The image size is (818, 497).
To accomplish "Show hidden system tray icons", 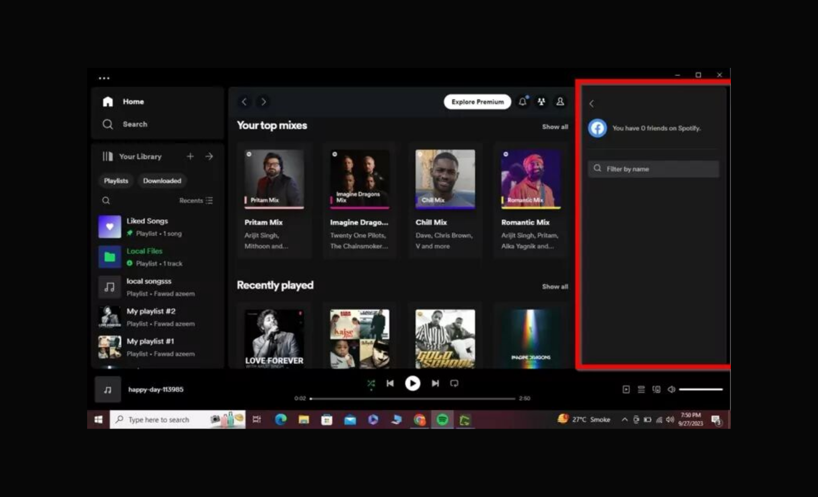I will point(624,420).
